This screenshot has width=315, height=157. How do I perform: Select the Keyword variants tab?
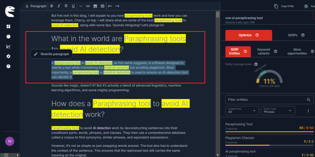coord(264,52)
